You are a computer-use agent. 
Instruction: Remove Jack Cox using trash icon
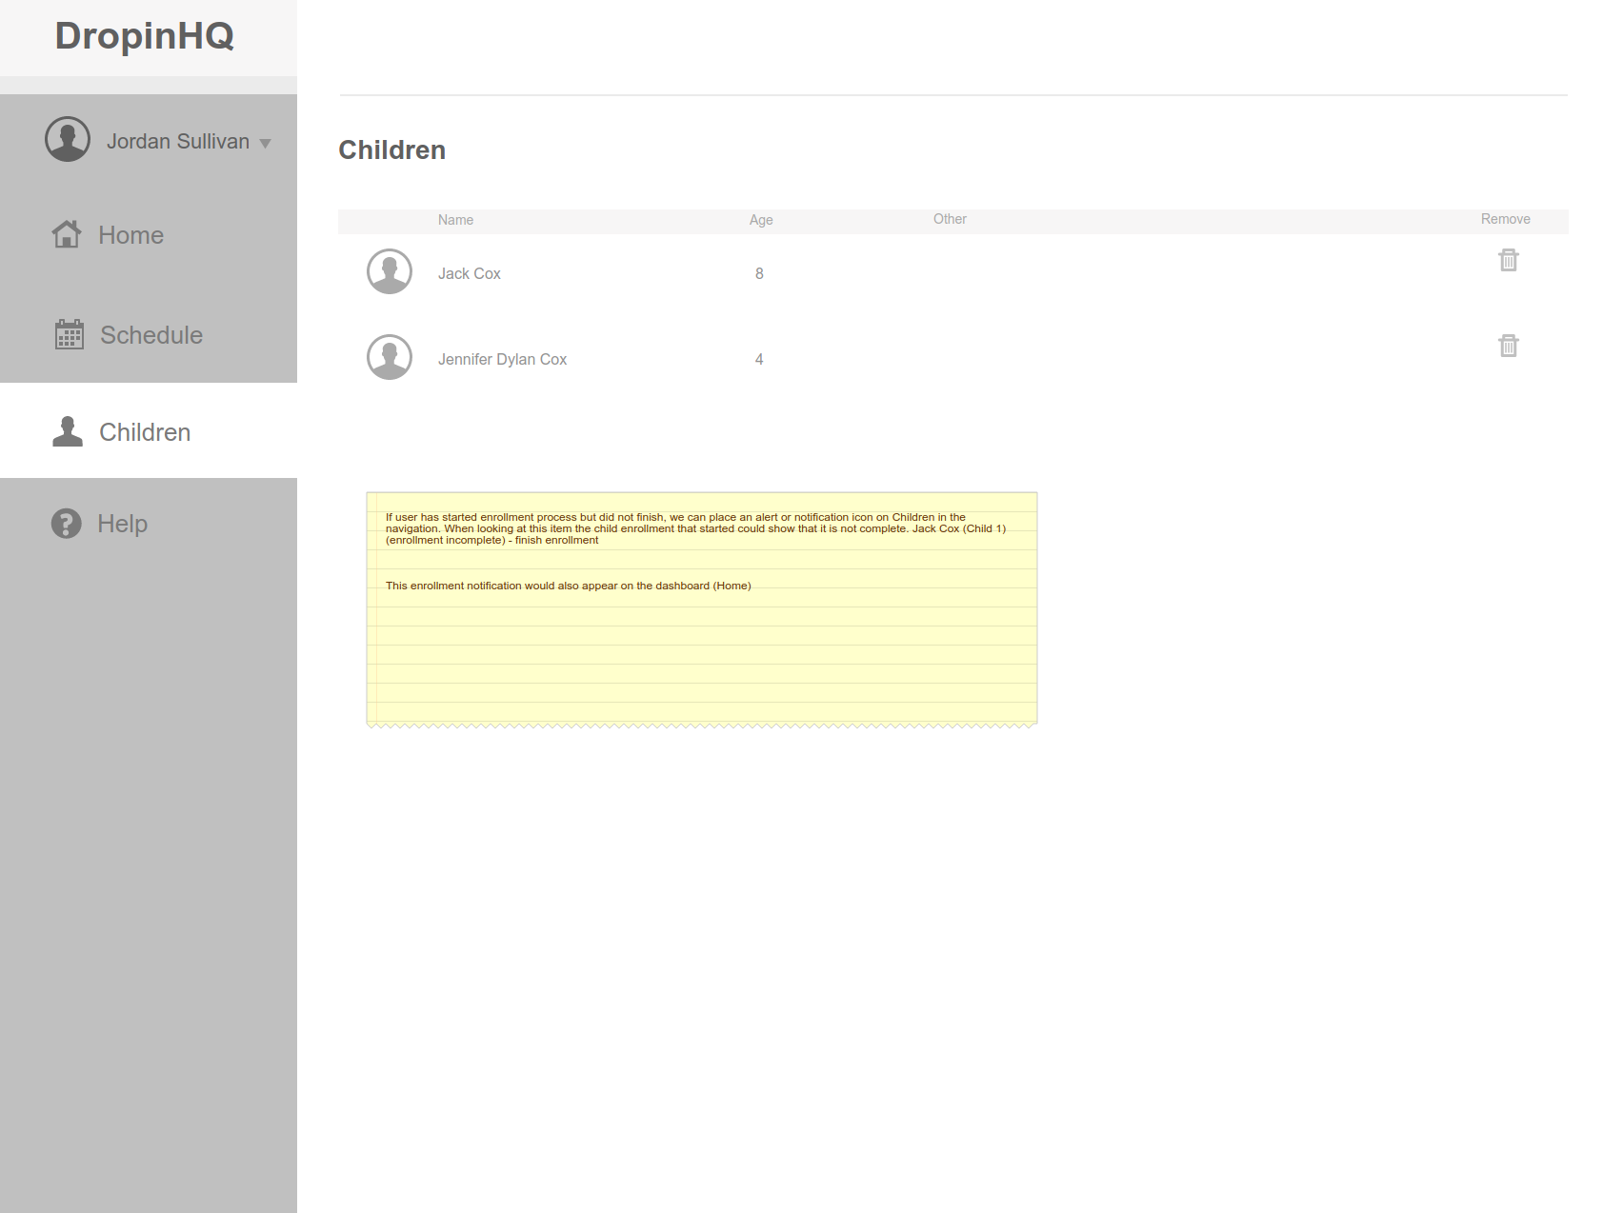coord(1509,260)
